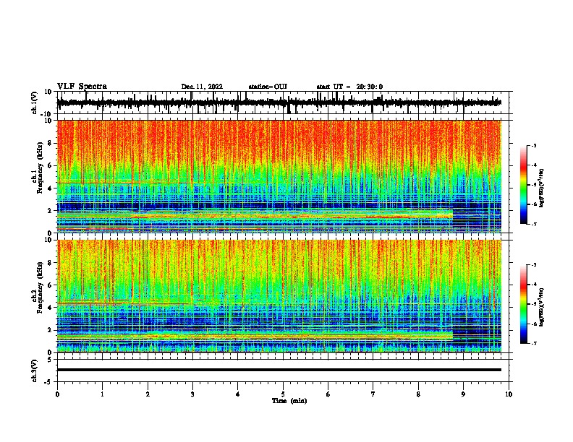
Task: Click the "8" kHz tick on ch.2 axis
Action: point(50,263)
